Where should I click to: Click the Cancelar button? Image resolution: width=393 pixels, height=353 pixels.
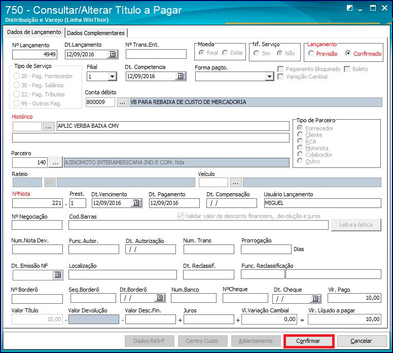(x=361, y=341)
